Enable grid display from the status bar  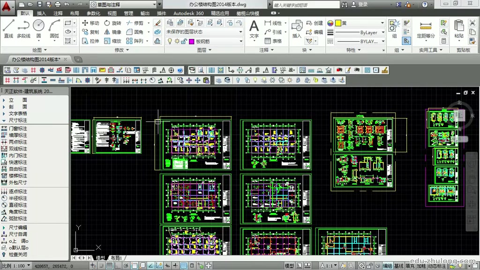tap(108, 265)
